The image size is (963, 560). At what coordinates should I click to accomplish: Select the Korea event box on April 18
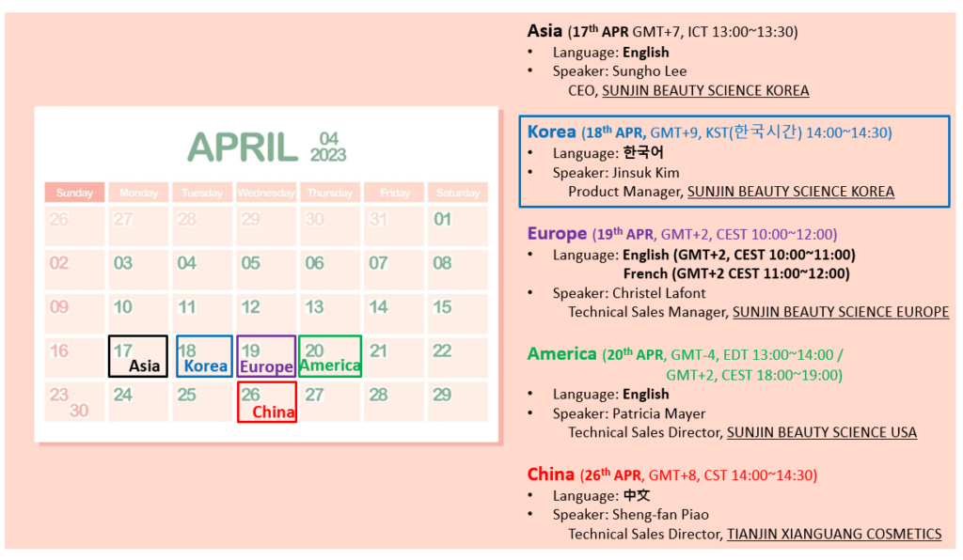[x=204, y=356]
